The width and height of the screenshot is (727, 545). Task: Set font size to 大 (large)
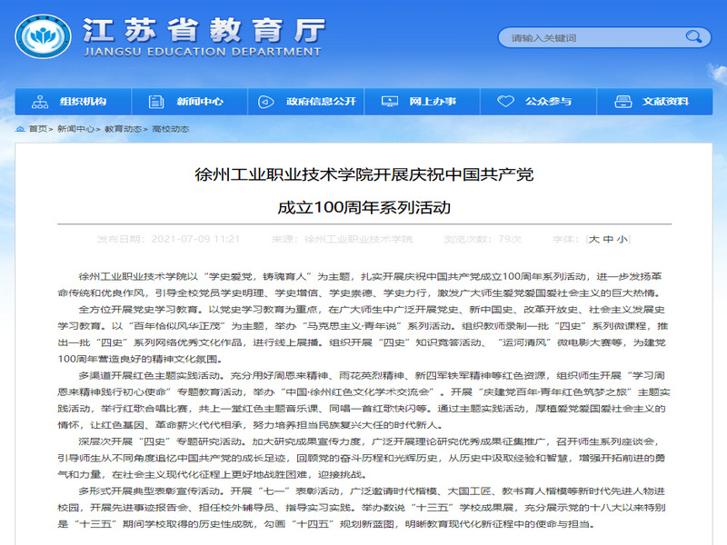[x=594, y=240]
